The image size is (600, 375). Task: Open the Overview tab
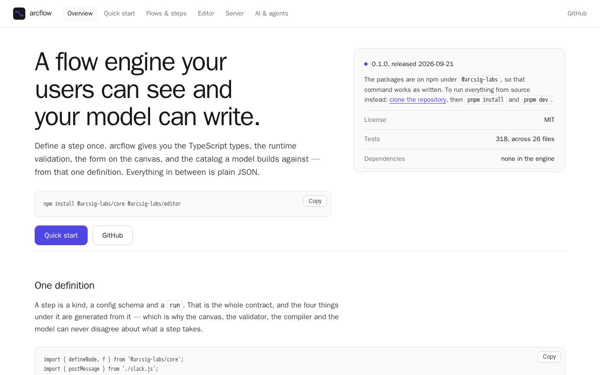80,14
